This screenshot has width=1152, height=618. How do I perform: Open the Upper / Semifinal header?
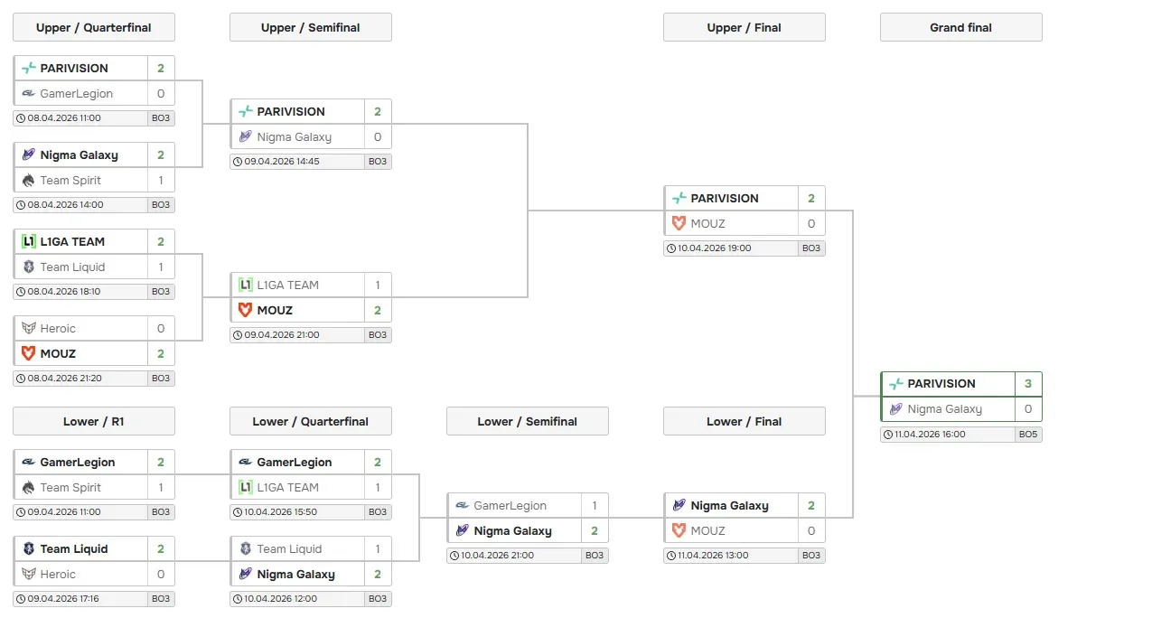310,27
